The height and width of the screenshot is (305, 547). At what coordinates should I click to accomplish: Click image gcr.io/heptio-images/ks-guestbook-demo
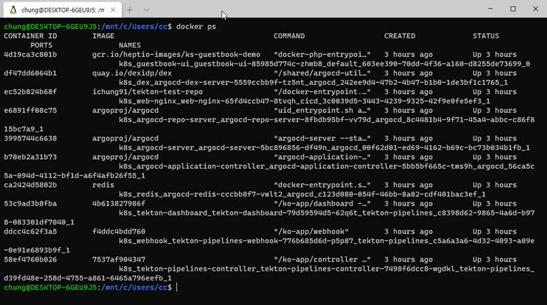coord(176,55)
